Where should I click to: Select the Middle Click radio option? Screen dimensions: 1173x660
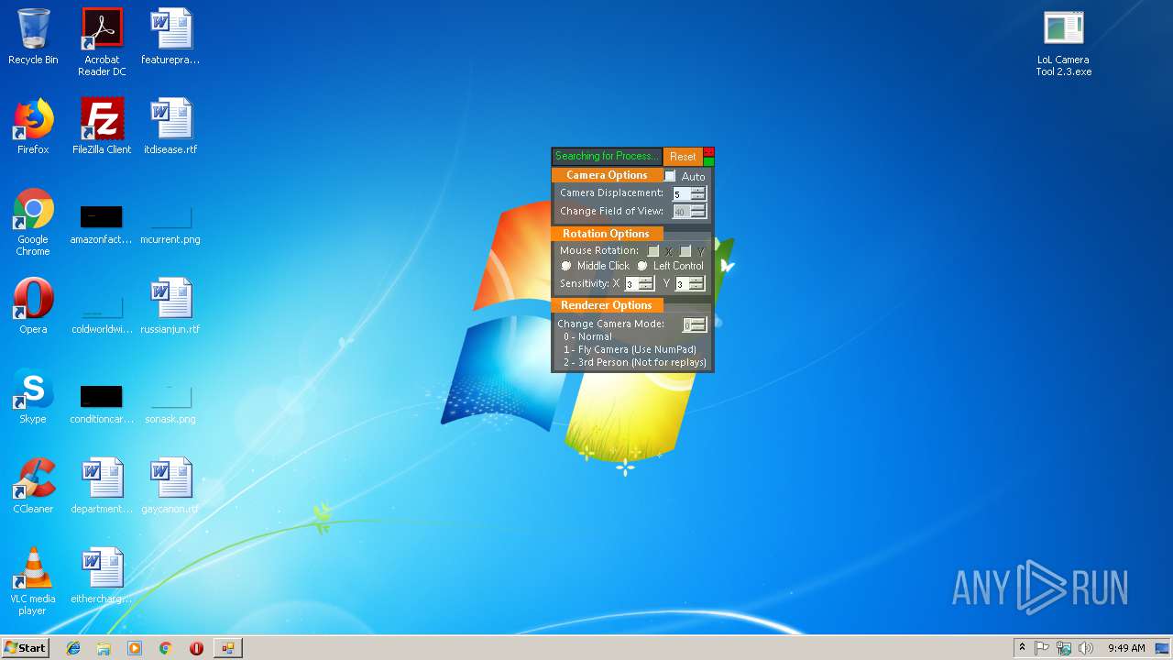(566, 266)
